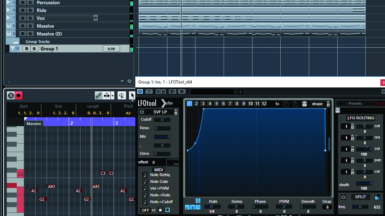This screenshot has height=216, width=385.
Task: Click the acoustic feedback speaker icon
Action: pyautogui.click(x=121, y=96)
